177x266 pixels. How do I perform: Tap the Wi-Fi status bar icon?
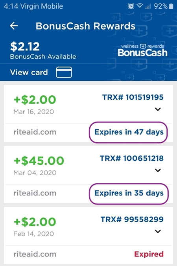(140, 6)
